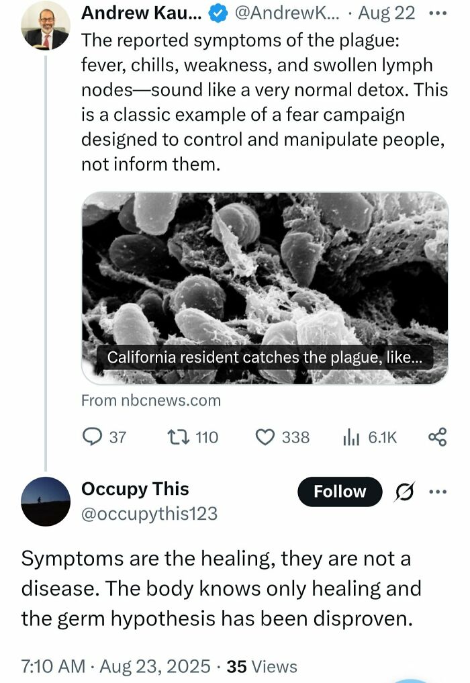Open the Grok icon on Occupy This's post

pos(403,491)
